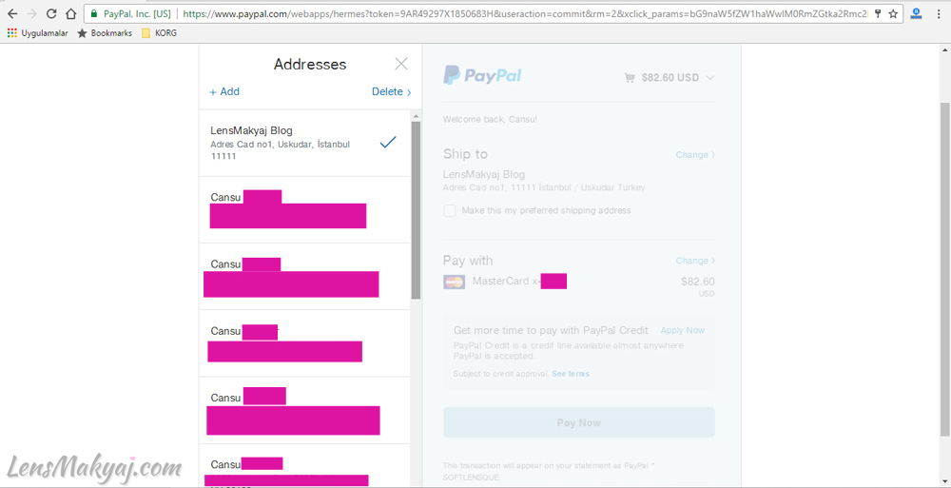
Task: Open the See terms link
Action: tap(570, 374)
